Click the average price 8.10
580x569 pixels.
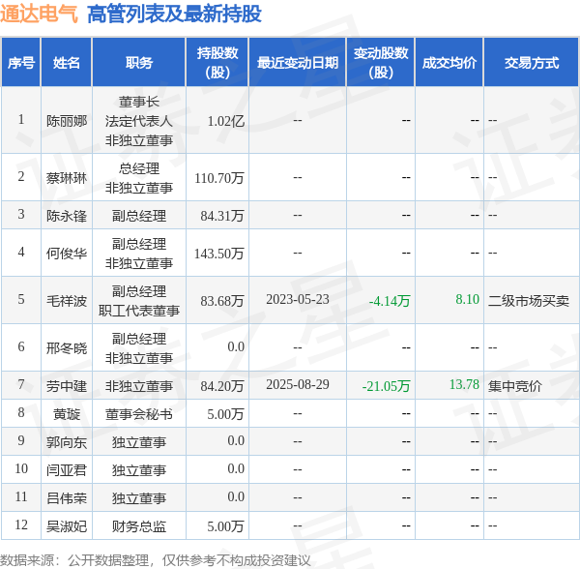[468, 299]
